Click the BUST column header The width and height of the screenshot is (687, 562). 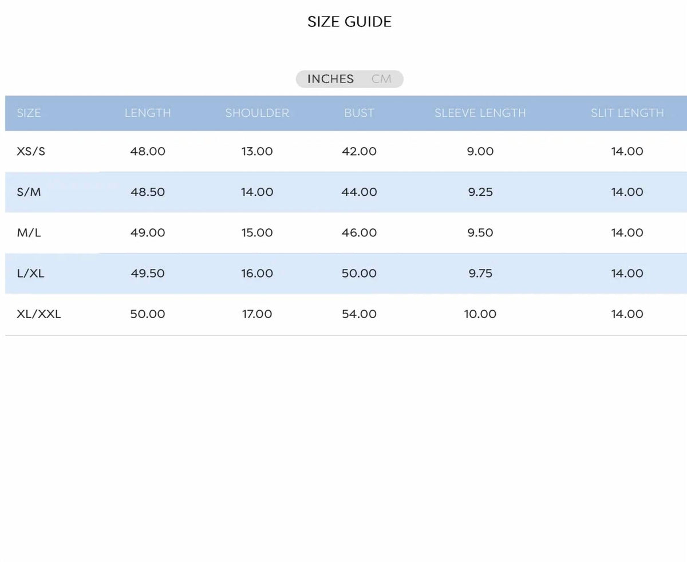[359, 113]
